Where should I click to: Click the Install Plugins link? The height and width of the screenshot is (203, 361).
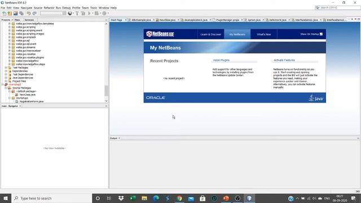point(221,60)
